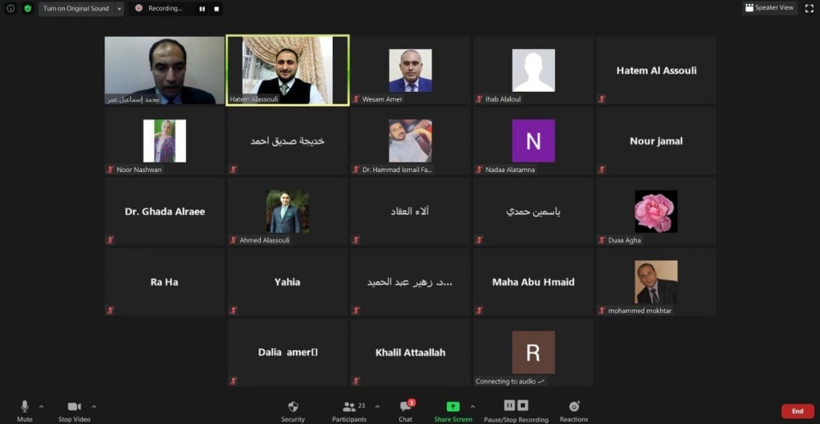This screenshot has width=820, height=424.
Task: Click muted mic icon beside Ahmed Alassouli
Action: pyautogui.click(x=233, y=240)
